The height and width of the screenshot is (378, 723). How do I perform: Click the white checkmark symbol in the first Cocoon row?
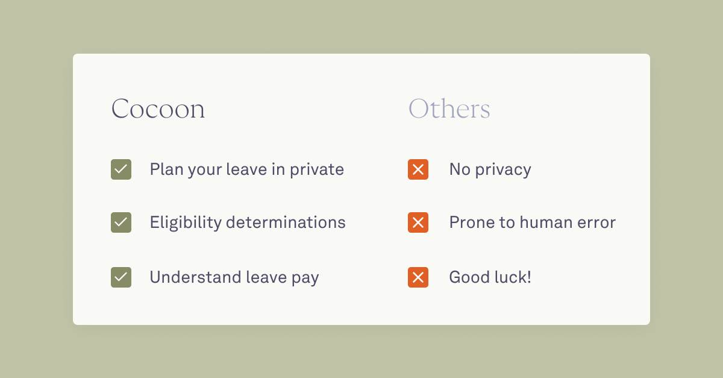(121, 169)
